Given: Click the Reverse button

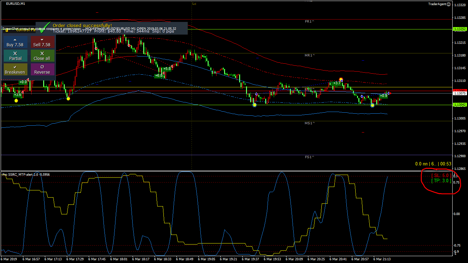Looking at the screenshot, I should click(x=42, y=70).
